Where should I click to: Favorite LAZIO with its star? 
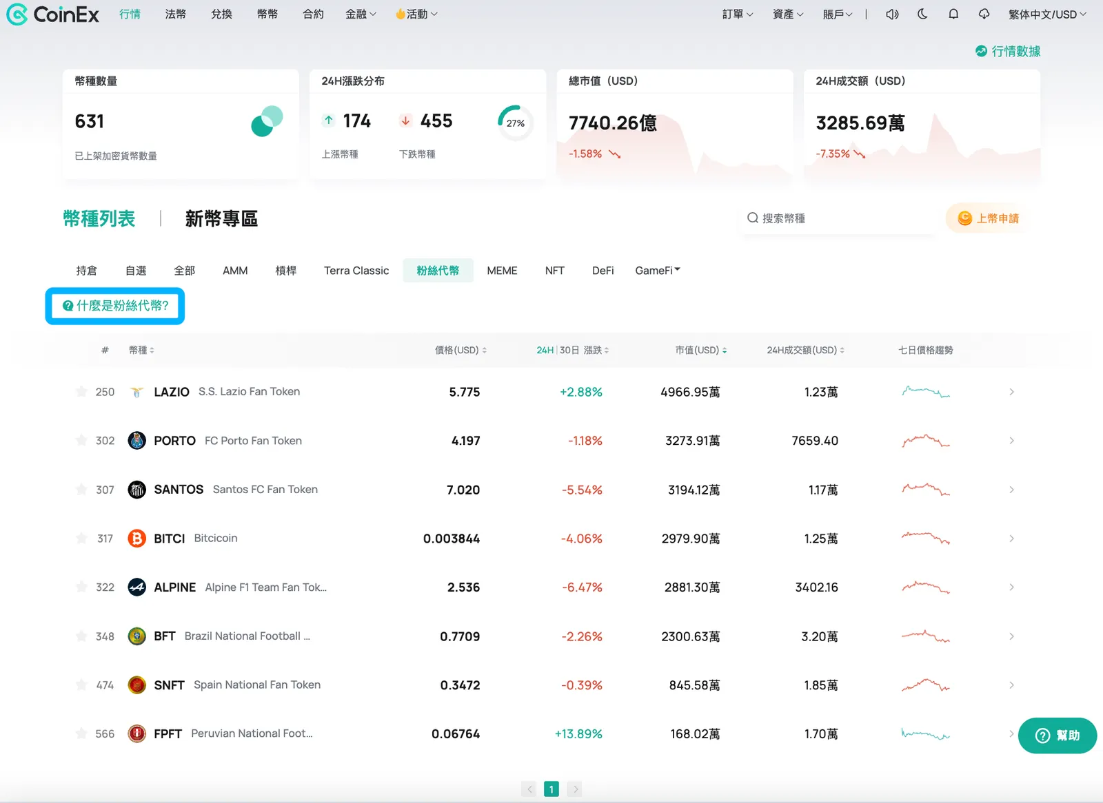(x=81, y=392)
